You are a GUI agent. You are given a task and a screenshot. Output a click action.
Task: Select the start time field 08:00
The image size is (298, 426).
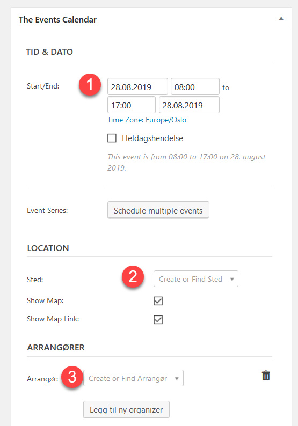tap(195, 87)
